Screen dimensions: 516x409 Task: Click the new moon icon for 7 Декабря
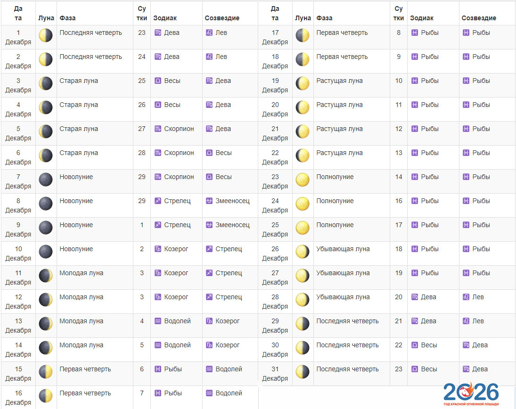click(46, 180)
